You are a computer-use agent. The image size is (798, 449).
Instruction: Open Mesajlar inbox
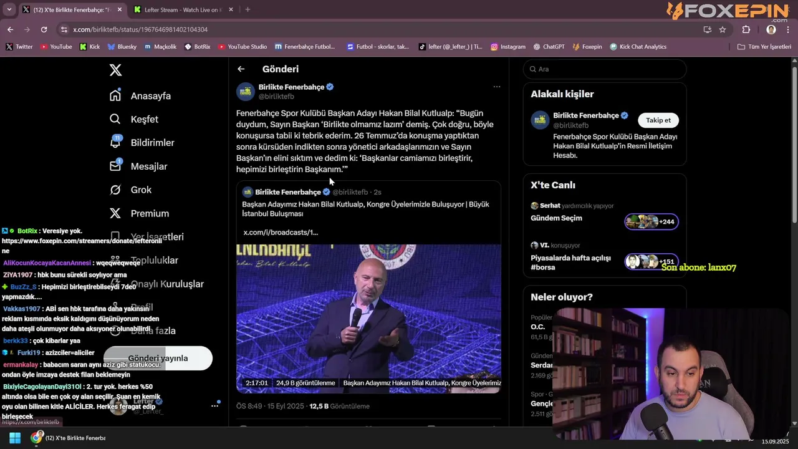pyautogui.click(x=138, y=167)
